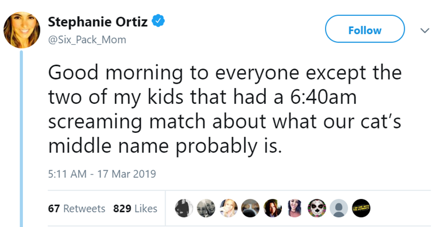Click the blue thread line below the profile photo
437x227 pixels.
(21, 137)
